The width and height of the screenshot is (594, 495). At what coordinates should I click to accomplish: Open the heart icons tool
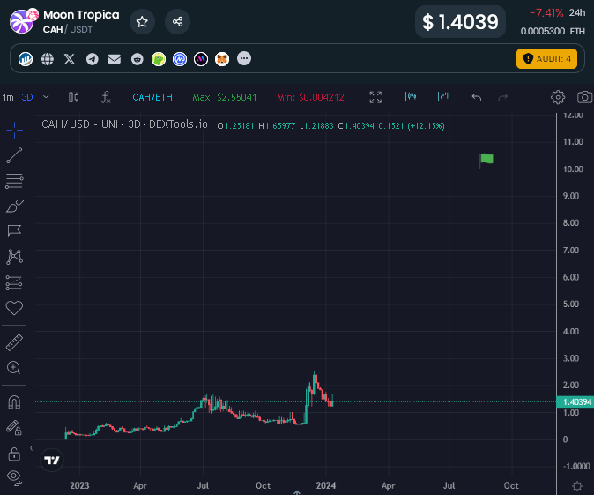point(14,308)
